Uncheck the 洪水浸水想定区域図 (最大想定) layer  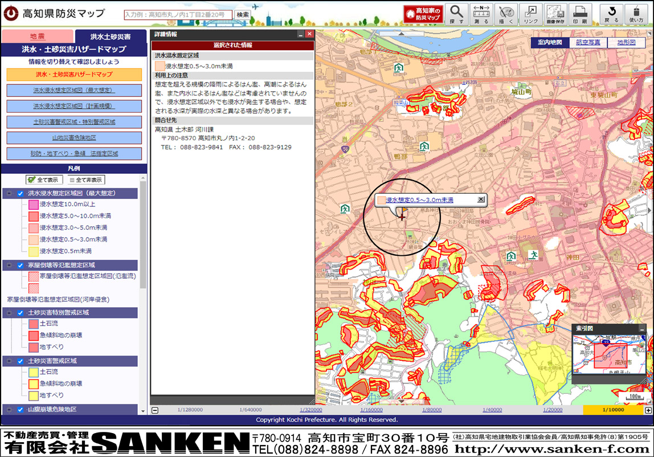coord(21,194)
